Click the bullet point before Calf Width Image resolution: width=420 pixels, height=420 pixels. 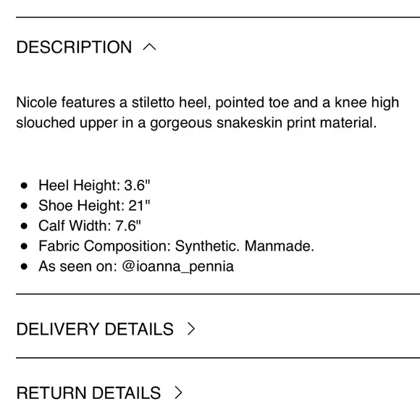[24, 226]
